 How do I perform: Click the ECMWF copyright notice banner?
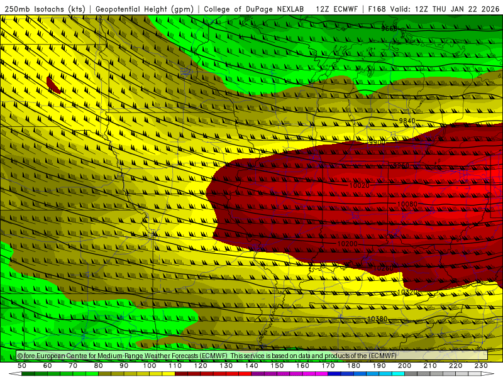pyautogui.click(x=252, y=356)
